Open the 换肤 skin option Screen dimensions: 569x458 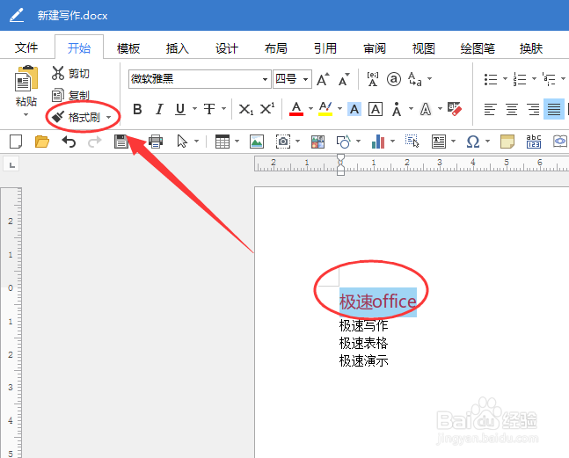(531, 47)
